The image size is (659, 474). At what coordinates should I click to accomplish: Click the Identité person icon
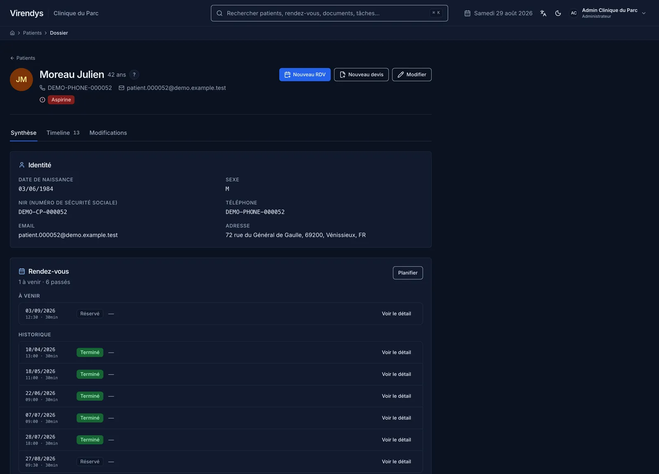(x=22, y=165)
